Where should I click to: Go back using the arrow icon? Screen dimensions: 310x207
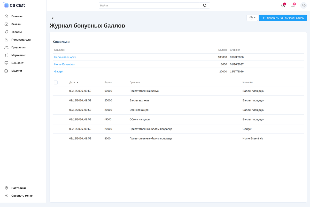coord(53,18)
